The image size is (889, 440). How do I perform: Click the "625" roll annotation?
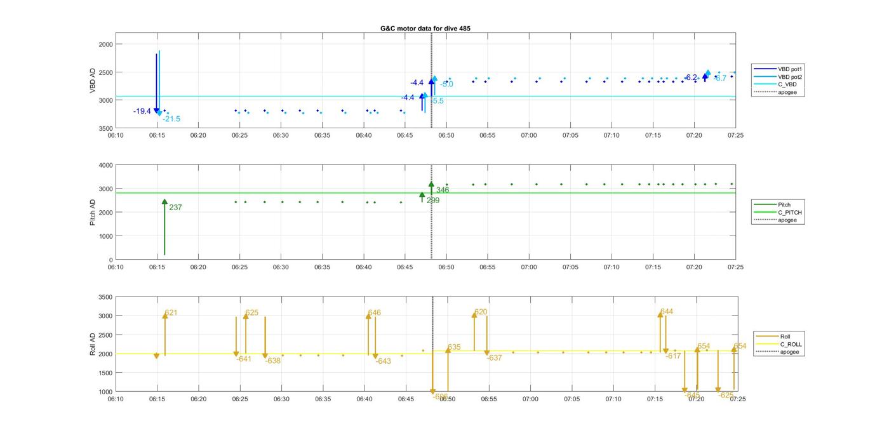coord(252,312)
